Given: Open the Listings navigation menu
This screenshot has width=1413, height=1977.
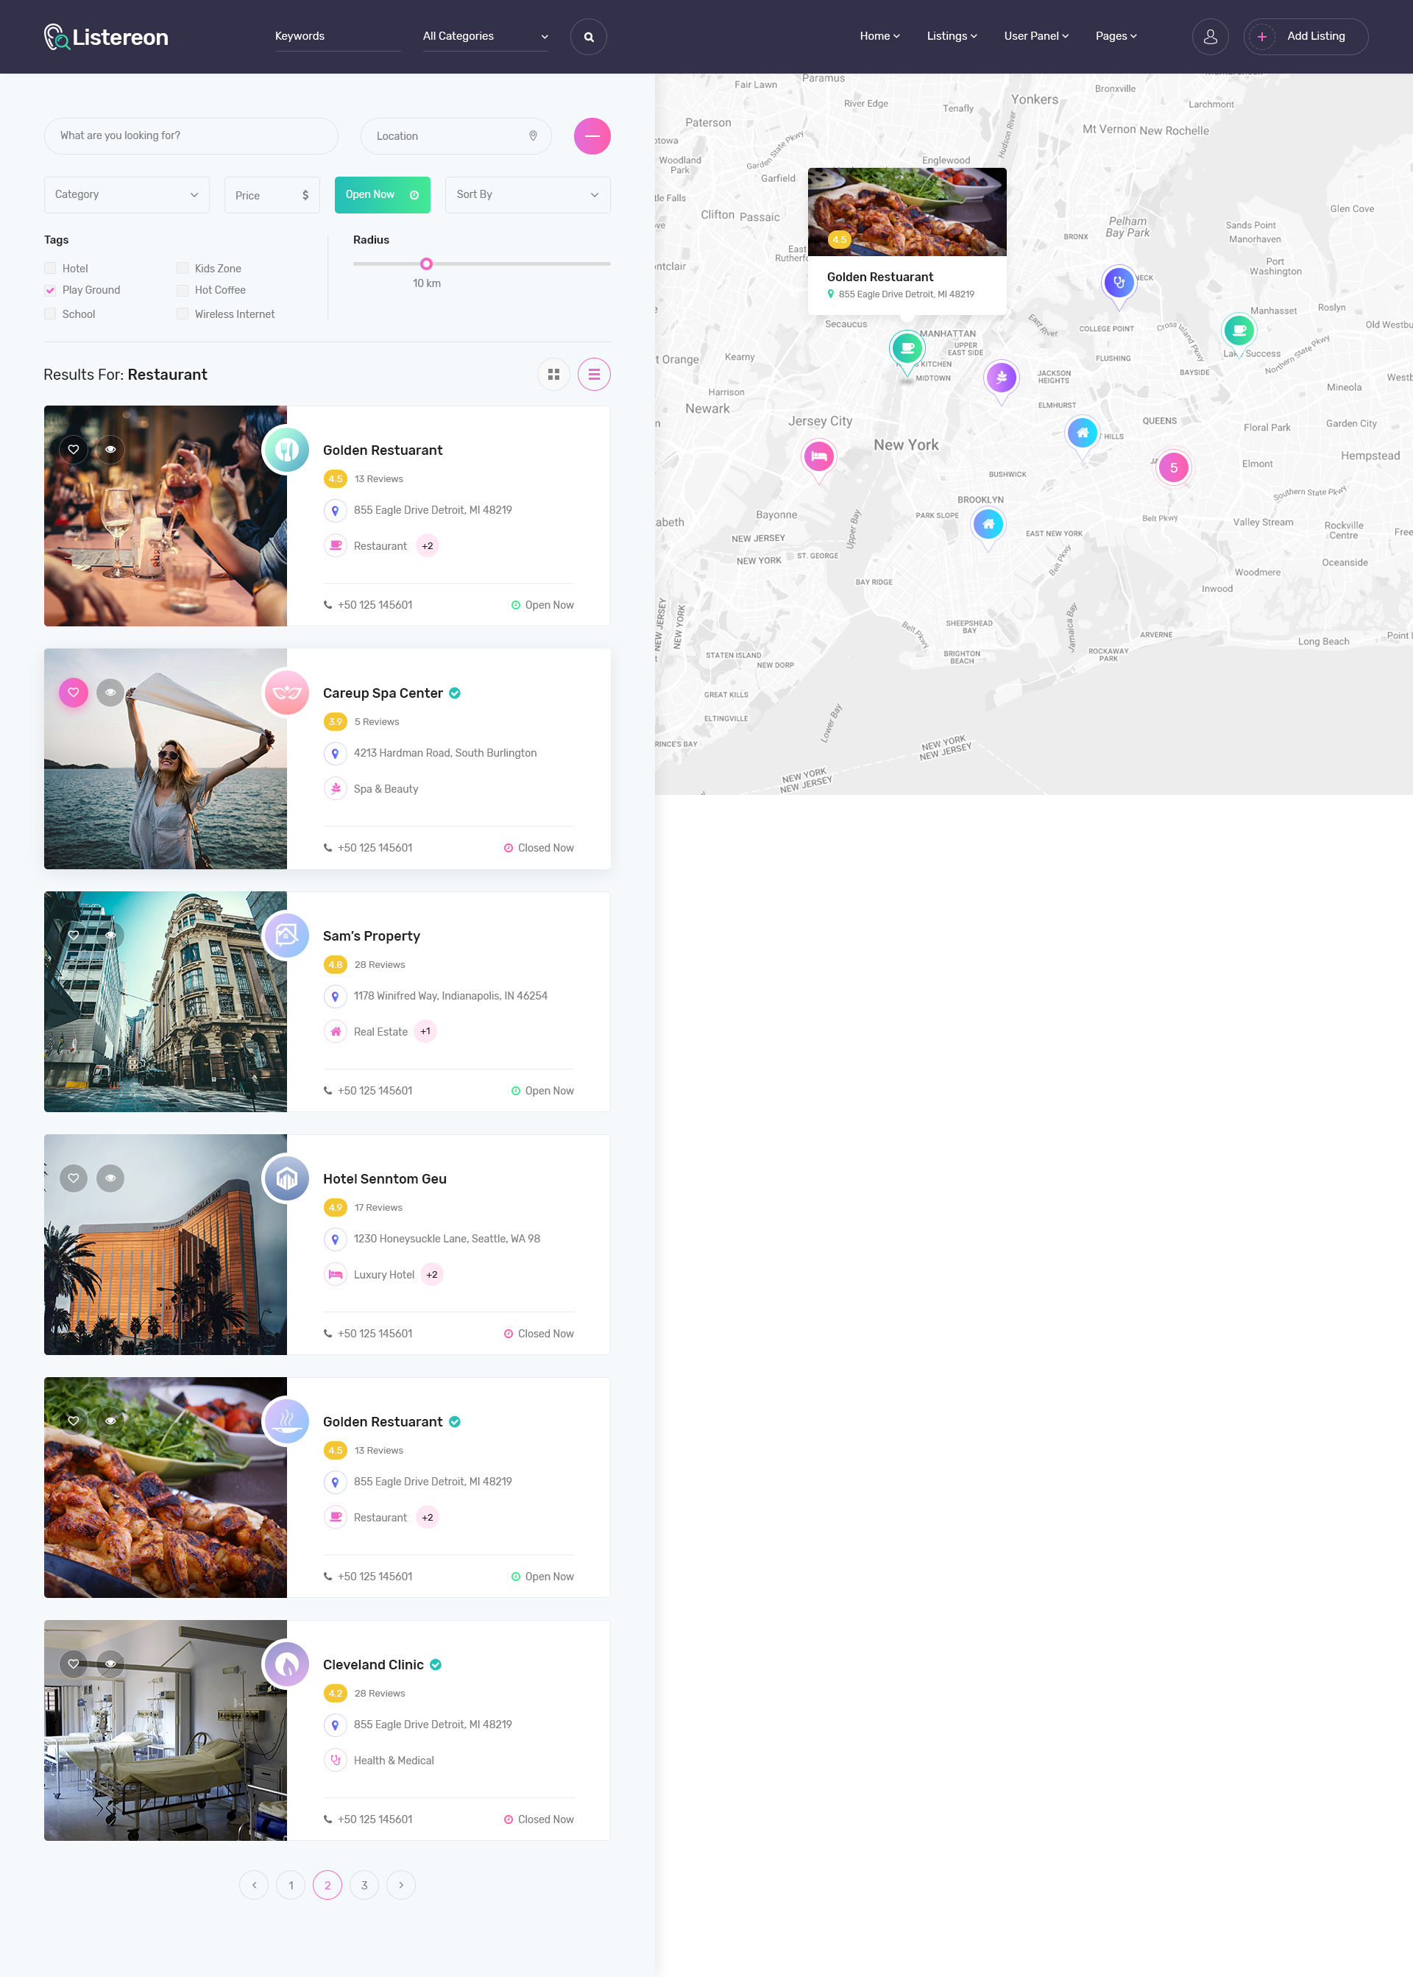Looking at the screenshot, I should coord(951,37).
